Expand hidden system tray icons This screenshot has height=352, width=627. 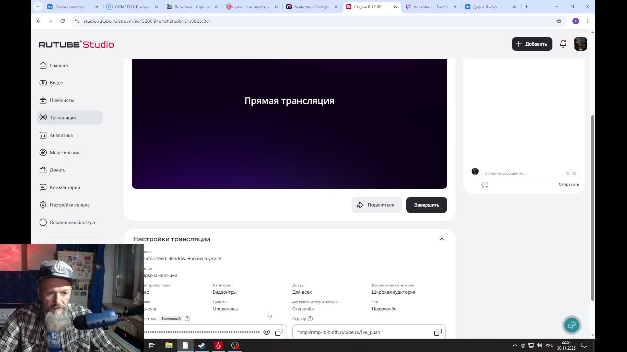click(515, 345)
